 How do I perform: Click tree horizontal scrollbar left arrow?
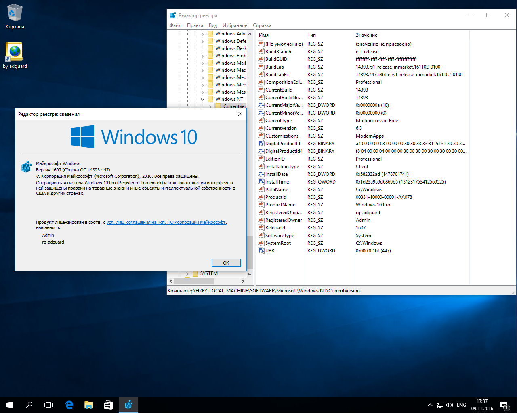click(x=171, y=281)
